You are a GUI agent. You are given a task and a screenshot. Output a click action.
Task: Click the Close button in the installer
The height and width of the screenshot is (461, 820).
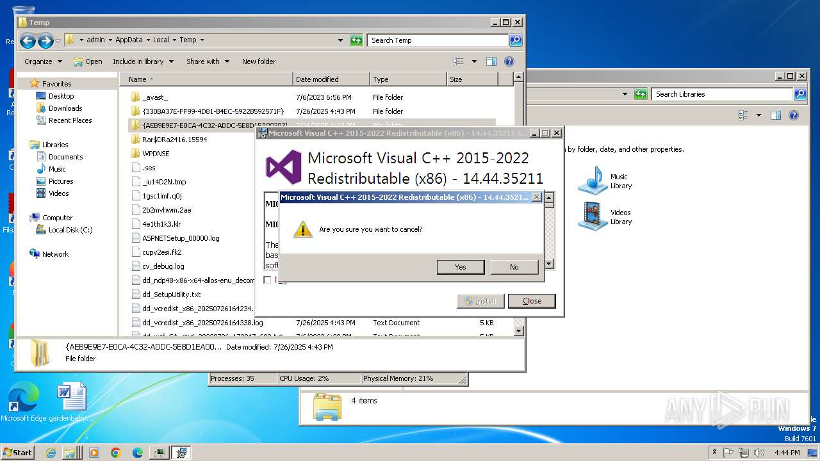[532, 301]
